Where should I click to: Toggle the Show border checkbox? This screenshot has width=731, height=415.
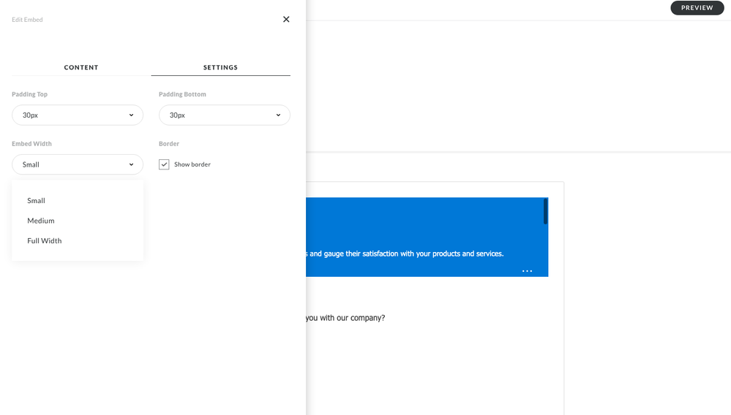[x=164, y=164]
